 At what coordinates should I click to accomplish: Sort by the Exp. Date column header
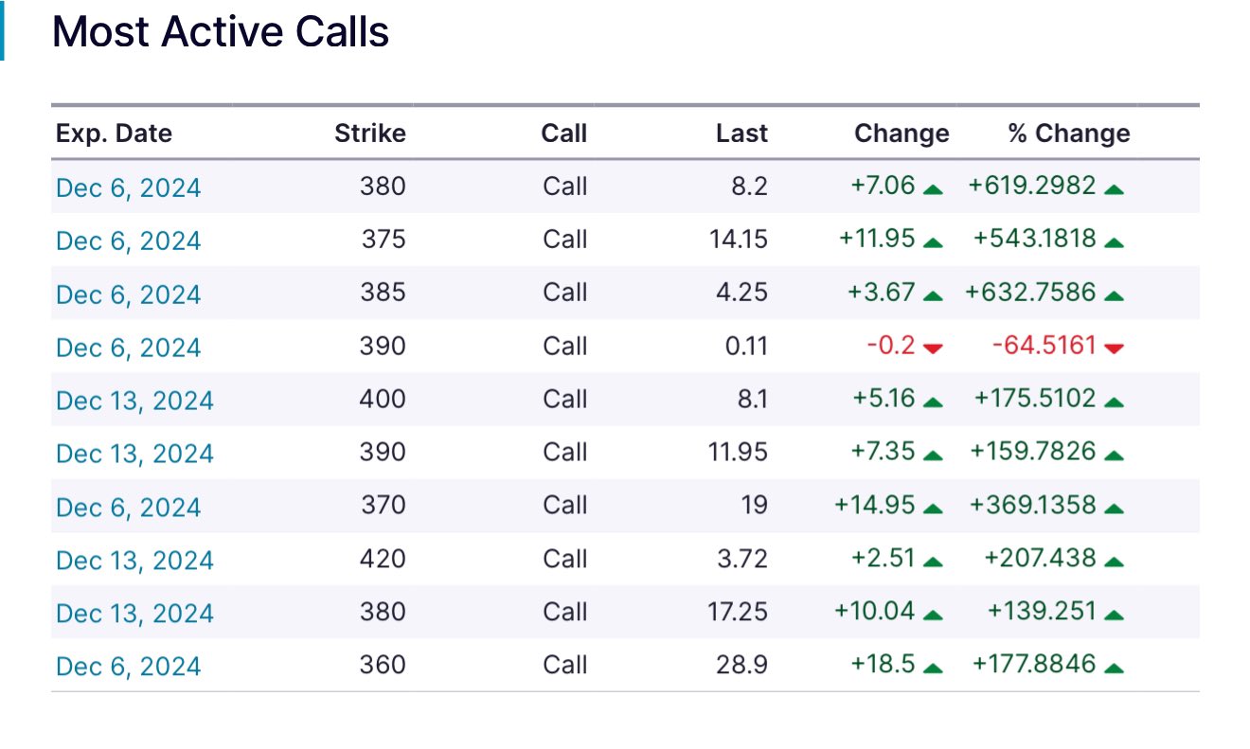(x=114, y=134)
